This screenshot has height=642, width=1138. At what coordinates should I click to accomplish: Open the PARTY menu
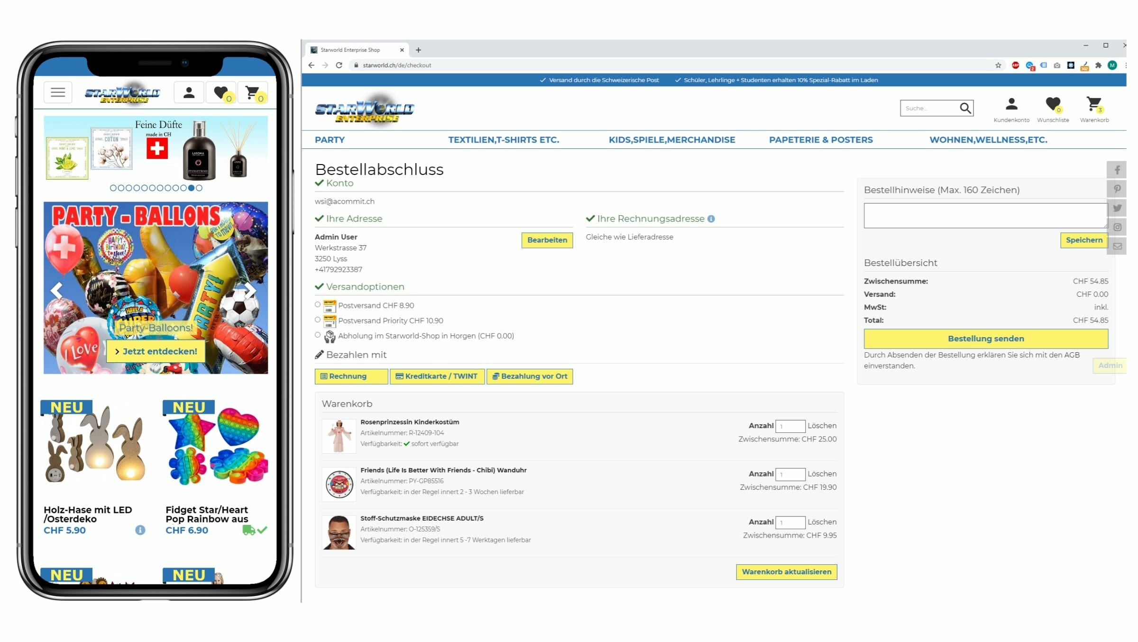pos(330,140)
